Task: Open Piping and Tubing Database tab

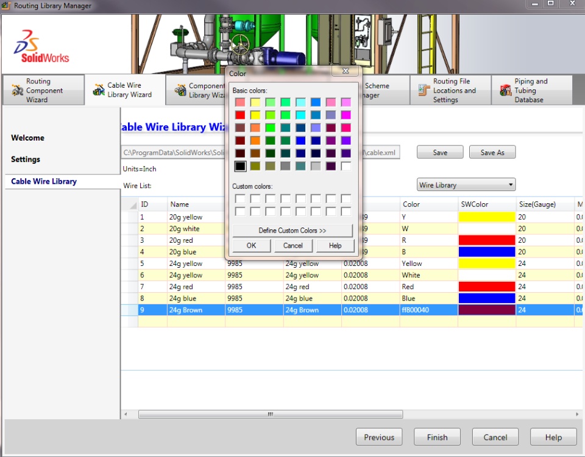Action: [531, 90]
